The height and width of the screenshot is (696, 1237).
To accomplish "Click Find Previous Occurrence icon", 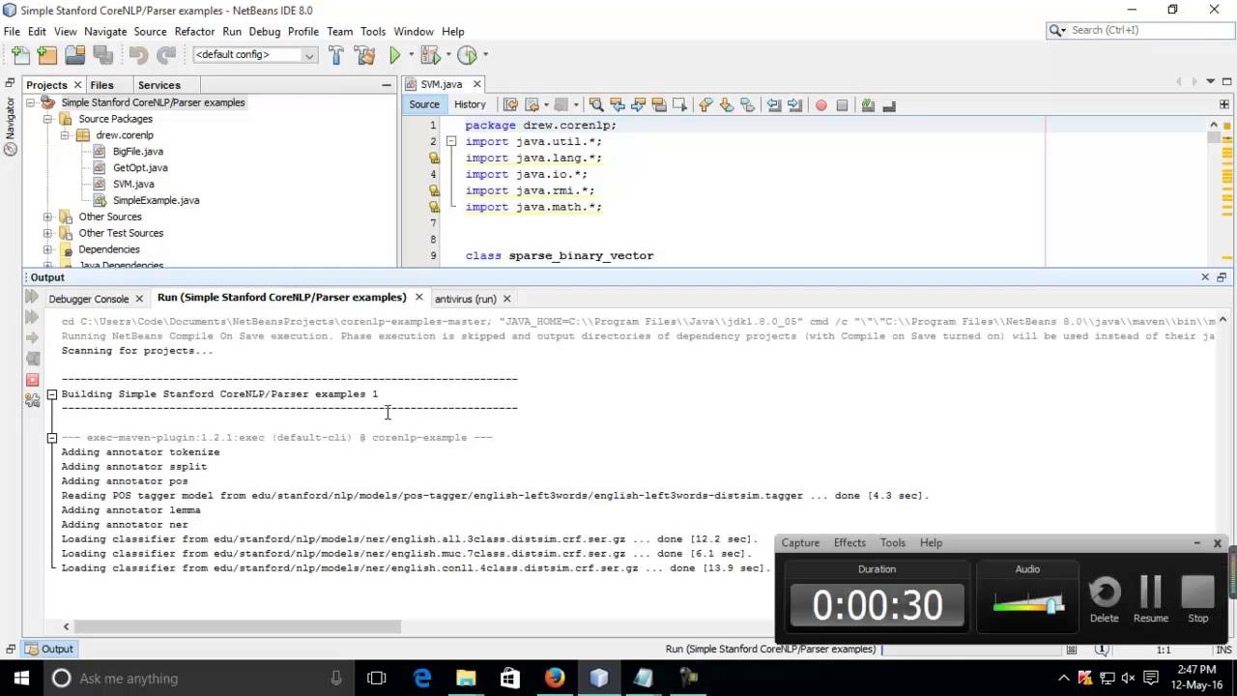I will pos(617,104).
